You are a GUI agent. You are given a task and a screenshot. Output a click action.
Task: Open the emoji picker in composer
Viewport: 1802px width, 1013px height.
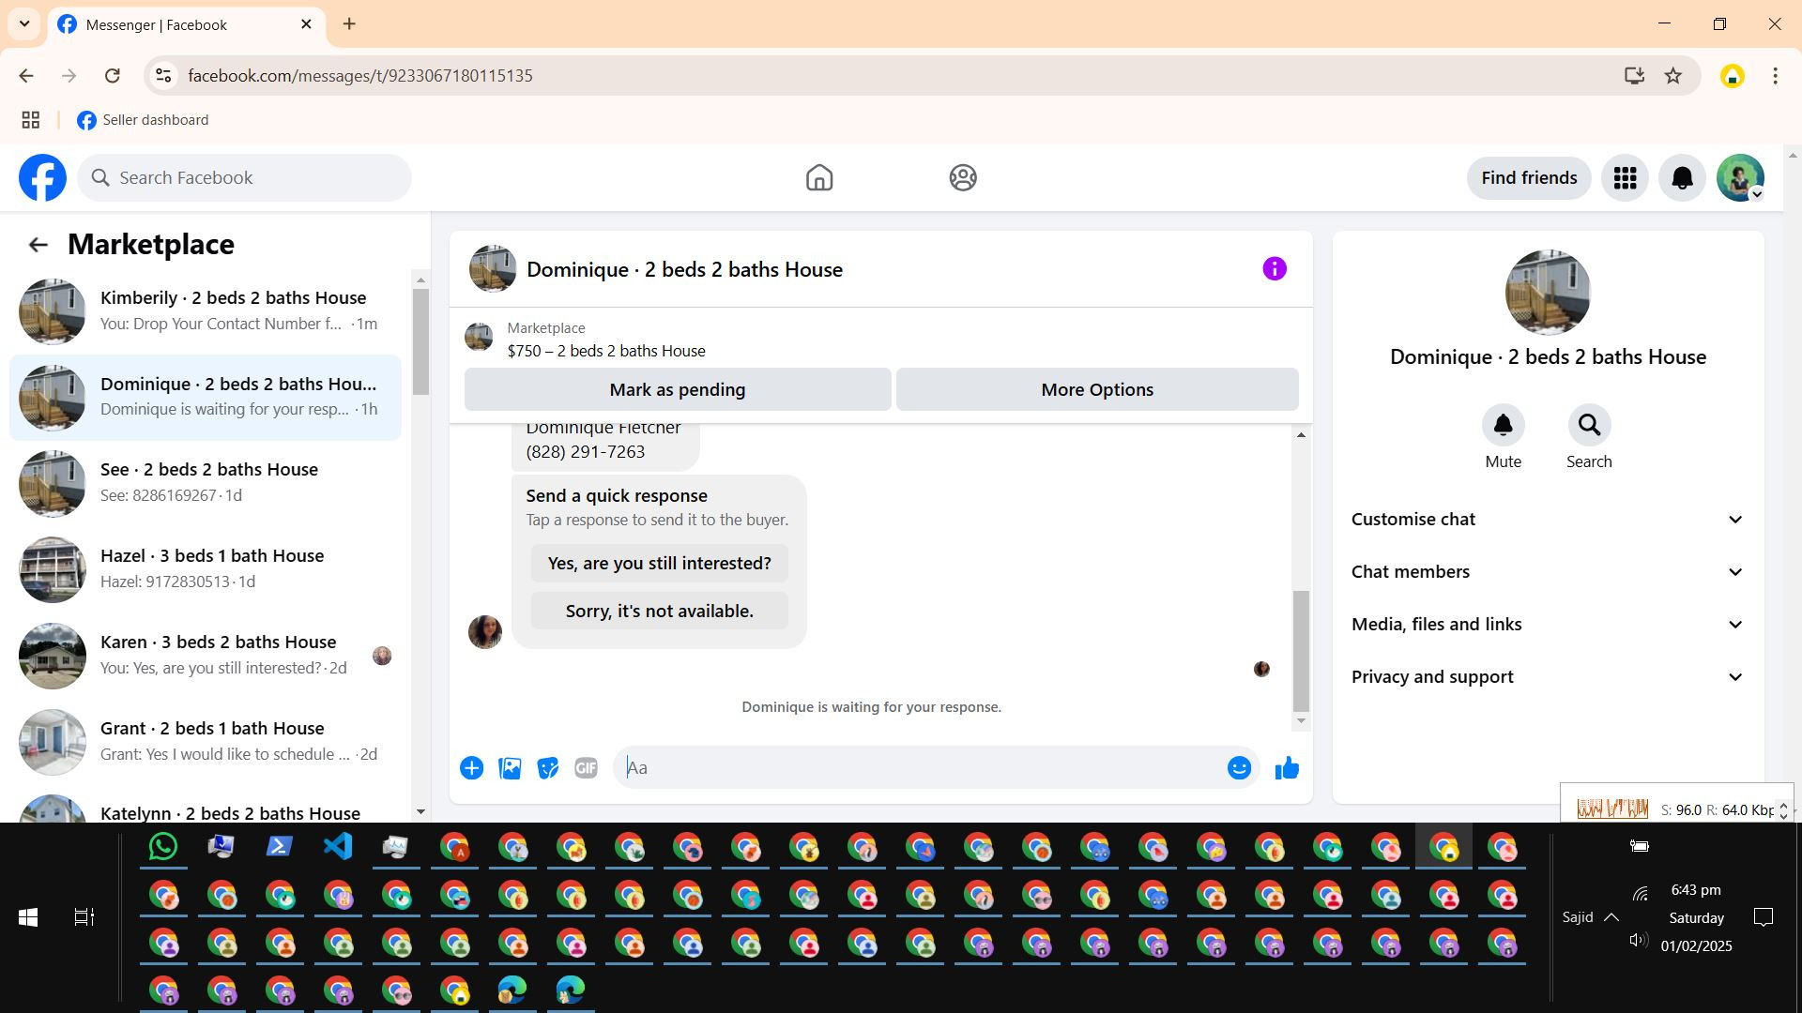(x=1239, y=768)
